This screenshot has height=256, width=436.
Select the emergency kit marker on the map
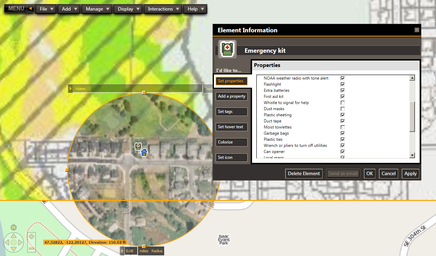[x=138, y=147]
